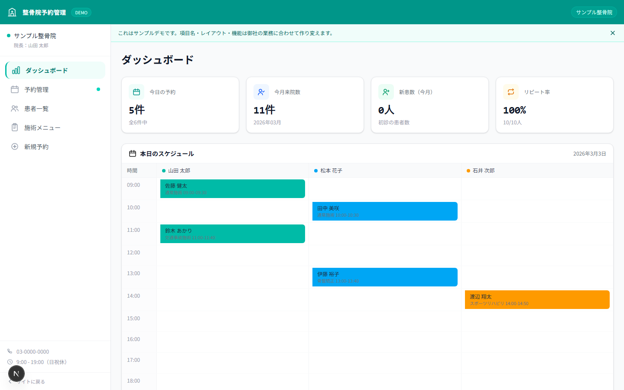624x390 pixels.
Task: Click the サンプル整骨院 button in the header
Action: (x=594, y=12)
